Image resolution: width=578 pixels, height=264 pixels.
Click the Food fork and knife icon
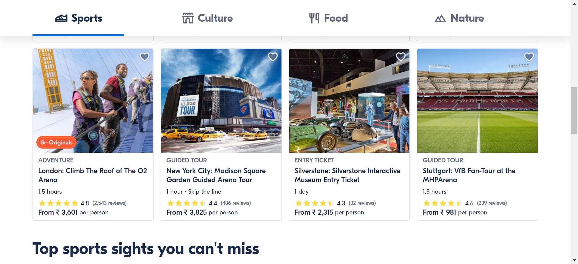pos(314,18)
